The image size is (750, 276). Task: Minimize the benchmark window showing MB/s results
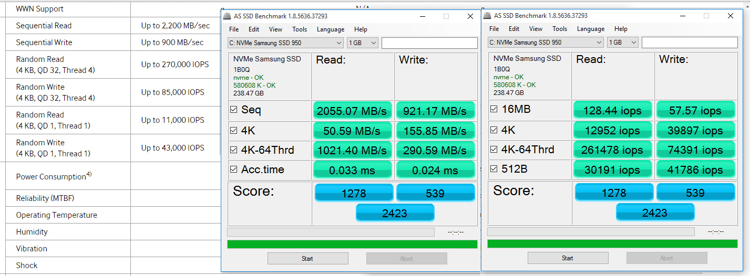pyautogui.click(x=422, y=16)
